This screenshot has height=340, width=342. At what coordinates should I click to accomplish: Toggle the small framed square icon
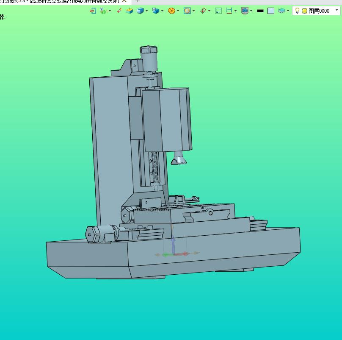[218, 11]
